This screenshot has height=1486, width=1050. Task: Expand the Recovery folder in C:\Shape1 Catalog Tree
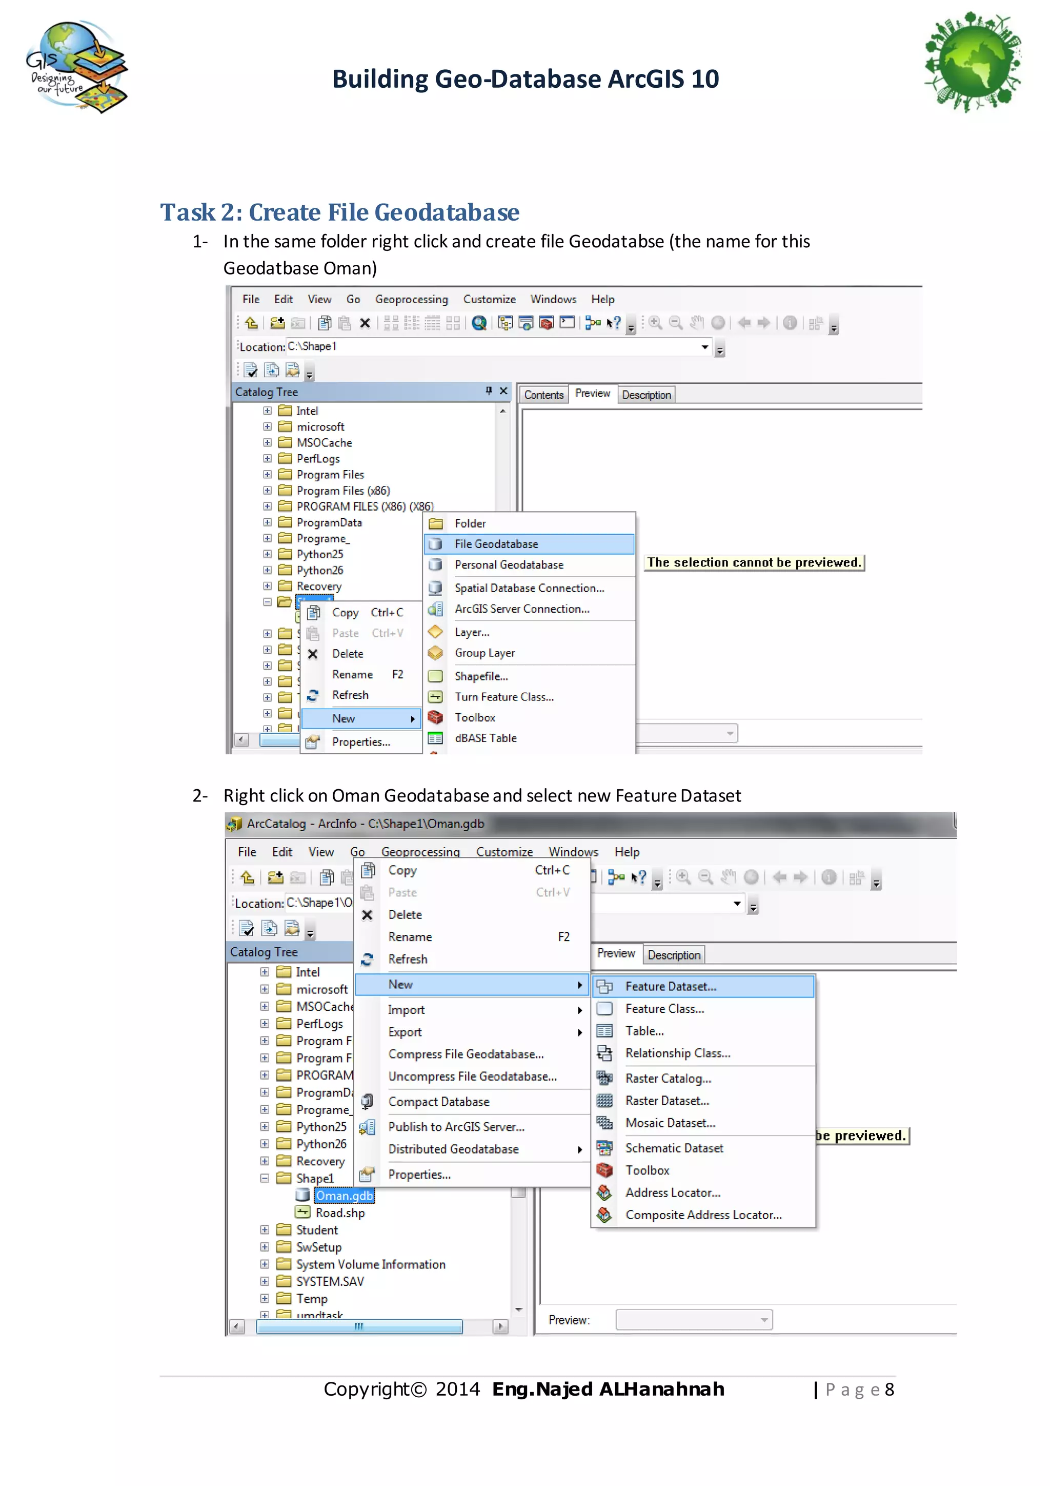click(x=267, y=586)
